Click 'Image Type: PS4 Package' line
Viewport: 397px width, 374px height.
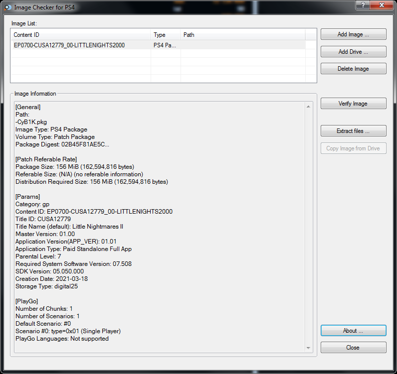click(x=51, y=129)
